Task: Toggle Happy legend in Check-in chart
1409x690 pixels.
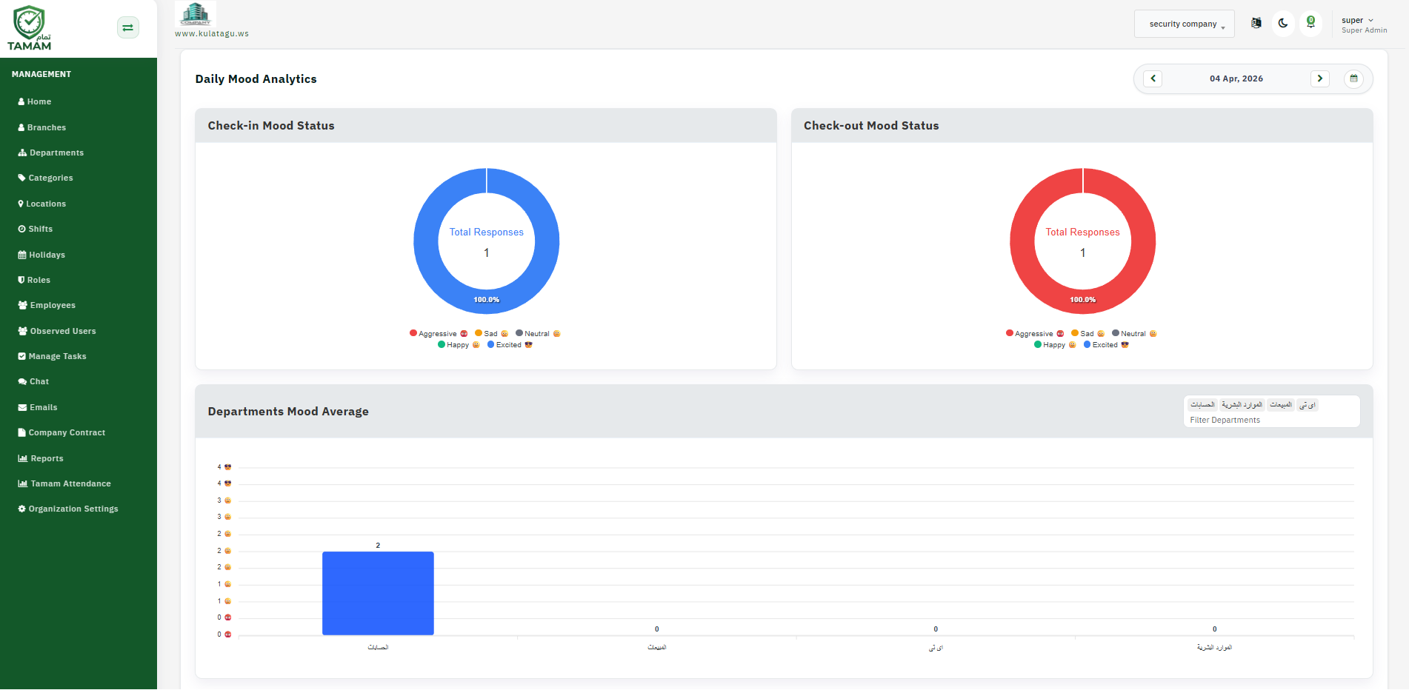Action: tap(459, 345)
